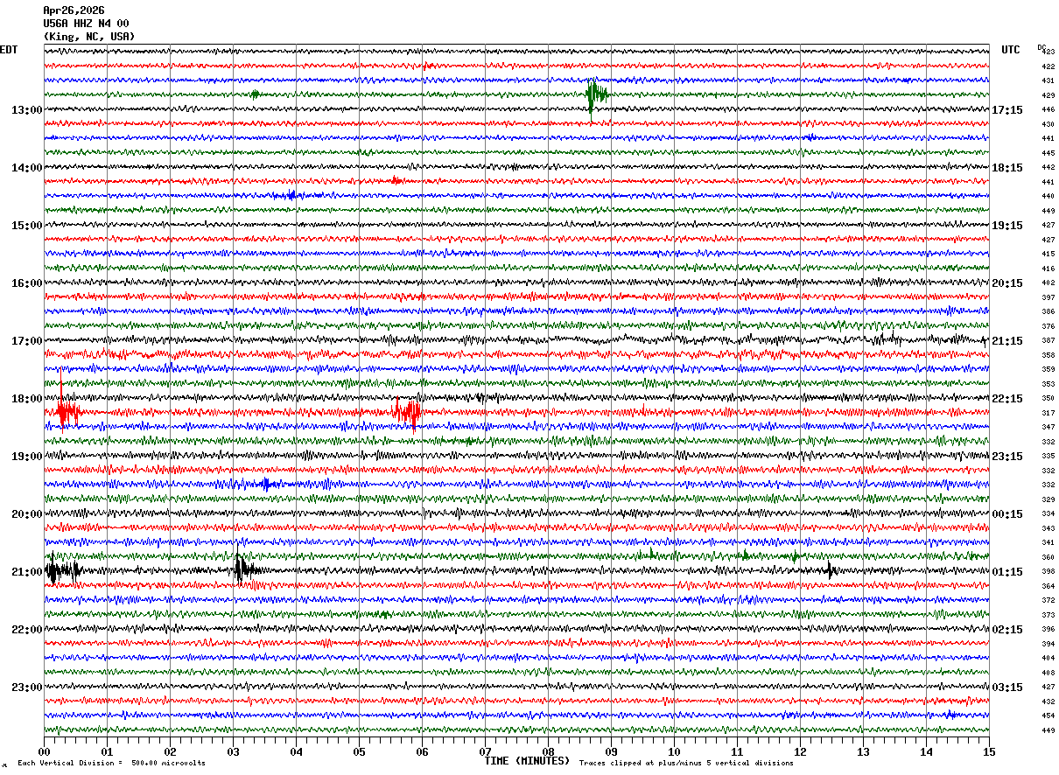Click the 18:00 EDT time label

click(26, 399)
